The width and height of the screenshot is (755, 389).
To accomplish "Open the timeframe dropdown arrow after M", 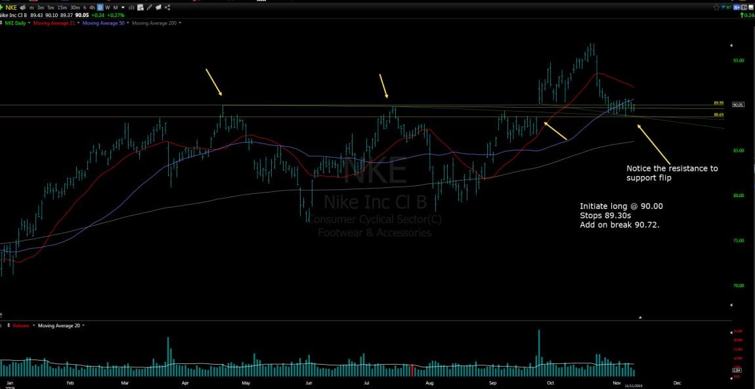I will [123, 8].
